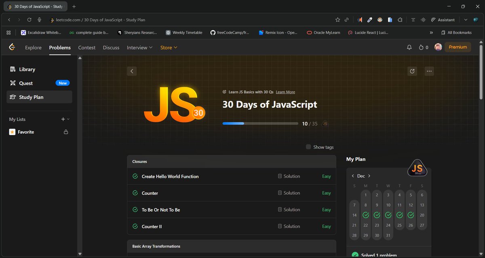Select December 22 in the calendar
Image resolution: width=485 pixels, height=258 pixels.
(366, 225)
